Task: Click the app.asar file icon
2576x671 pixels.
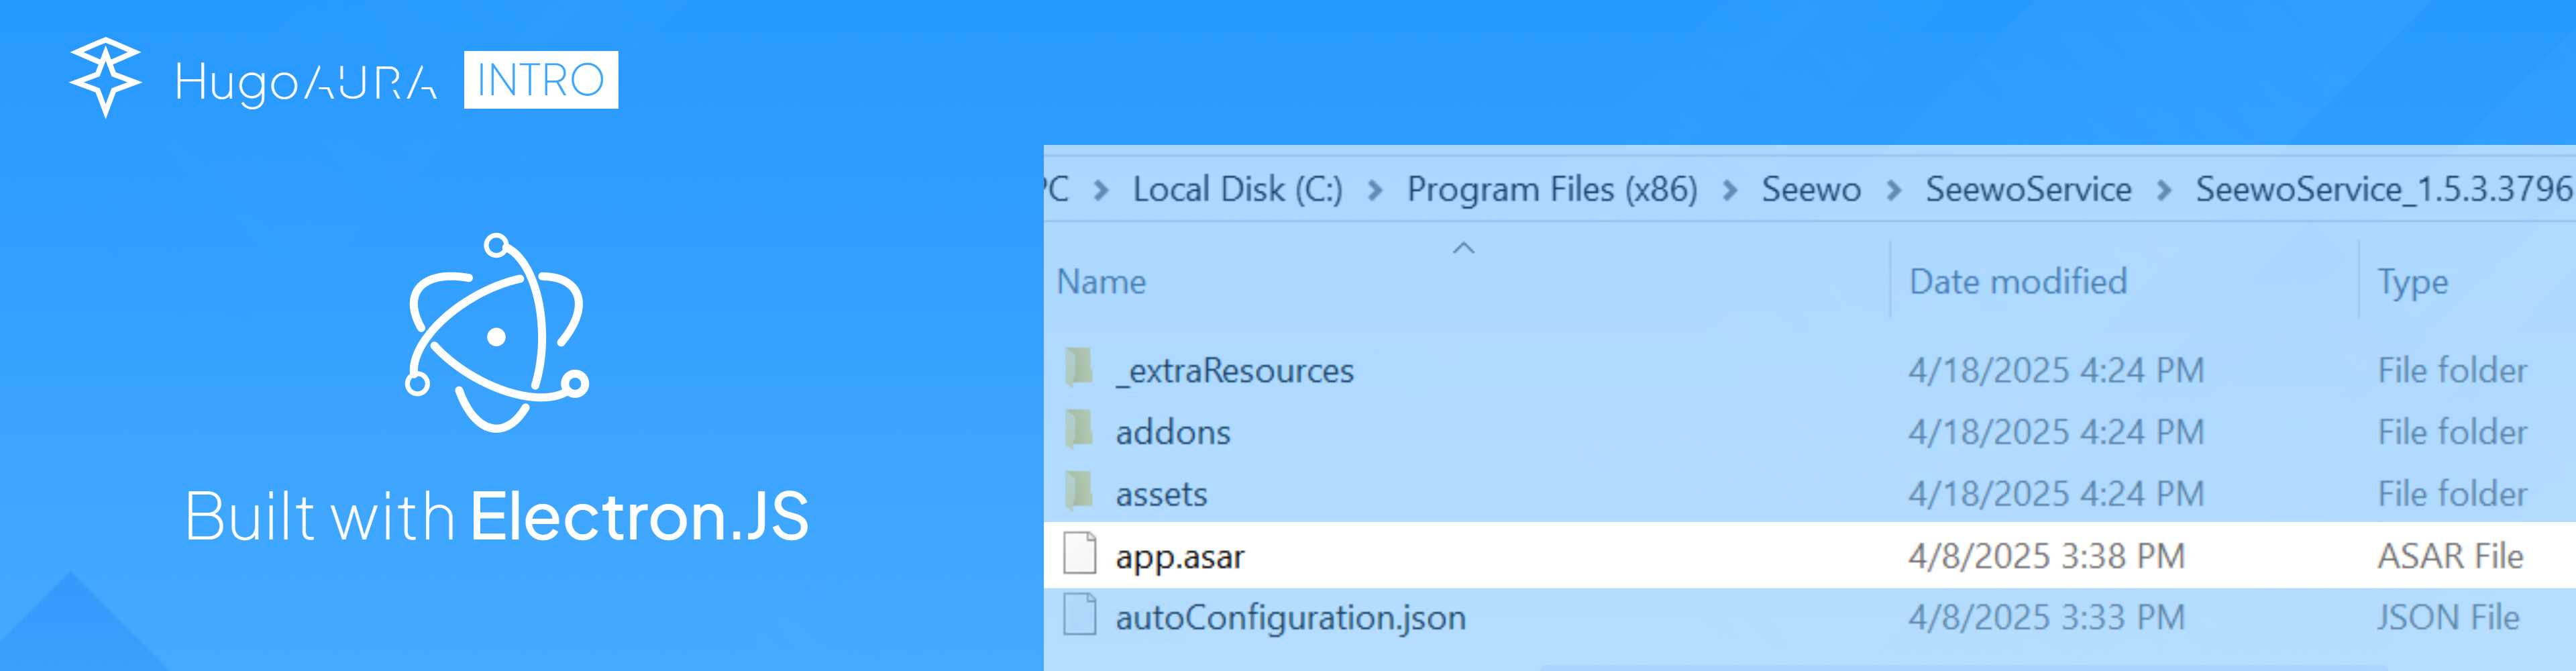Action: 1079,554
